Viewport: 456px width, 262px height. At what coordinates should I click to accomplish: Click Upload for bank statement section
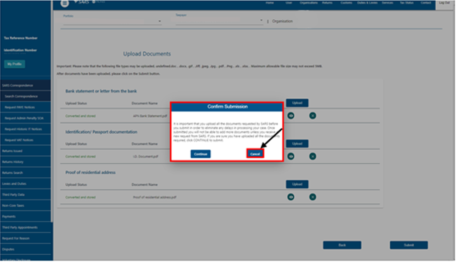point(297,103)
